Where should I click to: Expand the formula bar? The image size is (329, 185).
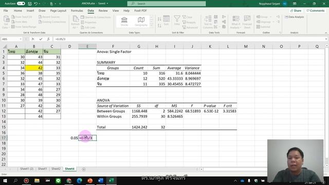(326, 39)
